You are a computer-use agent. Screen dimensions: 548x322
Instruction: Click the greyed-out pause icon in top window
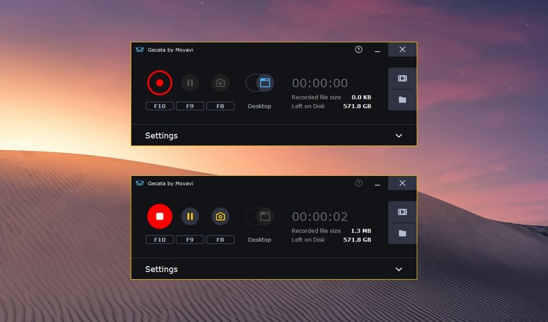coord(190,83)
